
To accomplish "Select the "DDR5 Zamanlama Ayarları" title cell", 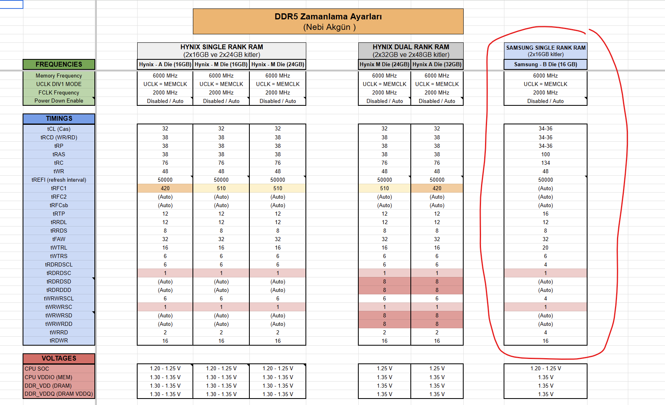I will [328, 21].
